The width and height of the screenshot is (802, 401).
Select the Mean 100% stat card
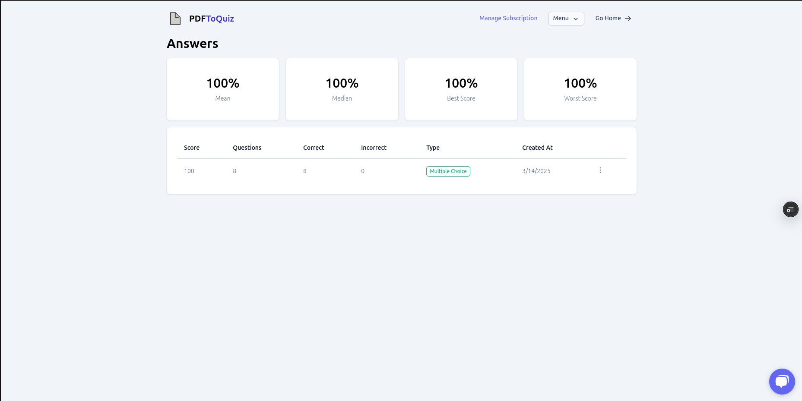[x=223, y=89]
